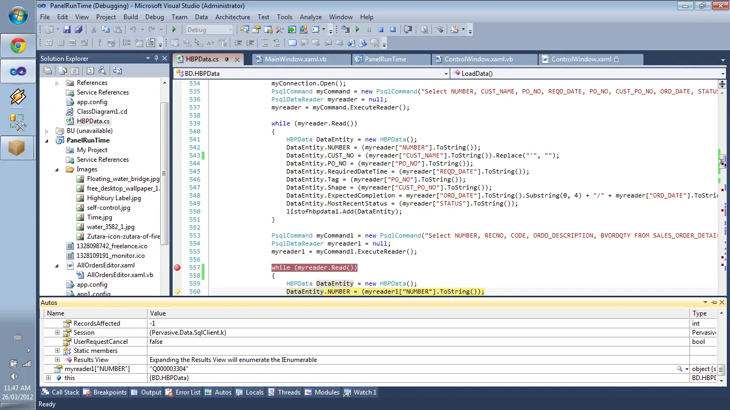Switch to the Locals tab
This screenshot has height=410, width=730.
[250, 392]
